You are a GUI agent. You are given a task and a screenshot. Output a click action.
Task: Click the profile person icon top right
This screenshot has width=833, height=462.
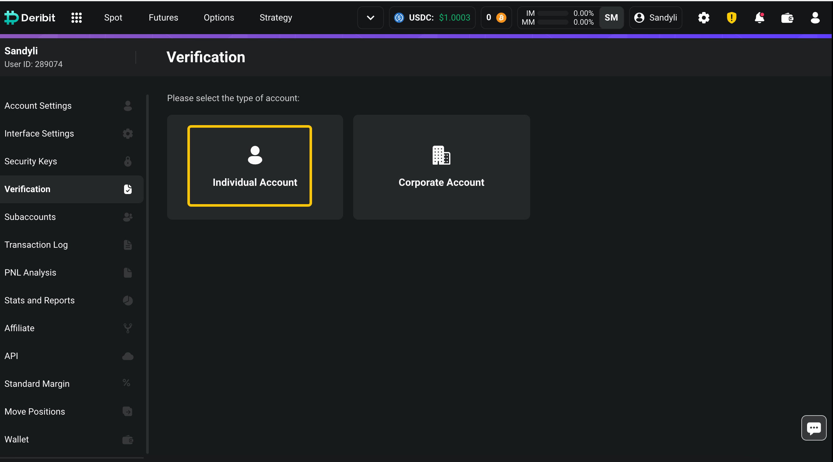tap(815, 17)
